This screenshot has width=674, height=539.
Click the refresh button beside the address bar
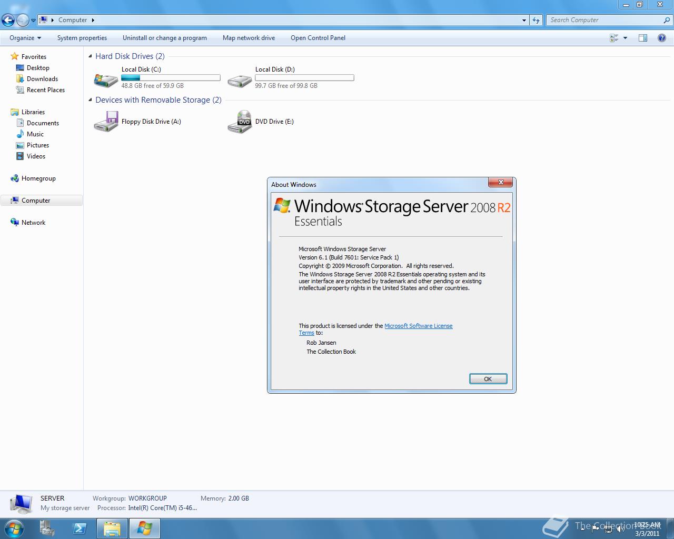click(536, 20)
